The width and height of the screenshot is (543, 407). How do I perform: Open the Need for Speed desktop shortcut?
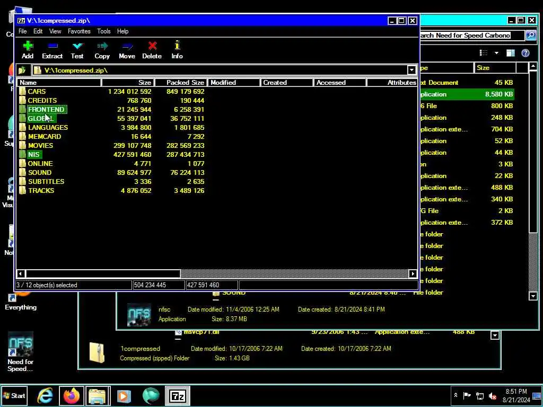click(21, 352)
